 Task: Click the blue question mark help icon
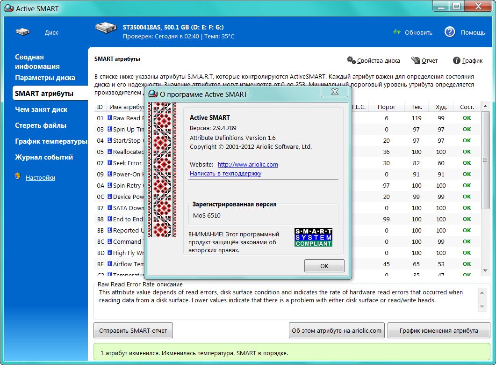pos(450,32)
